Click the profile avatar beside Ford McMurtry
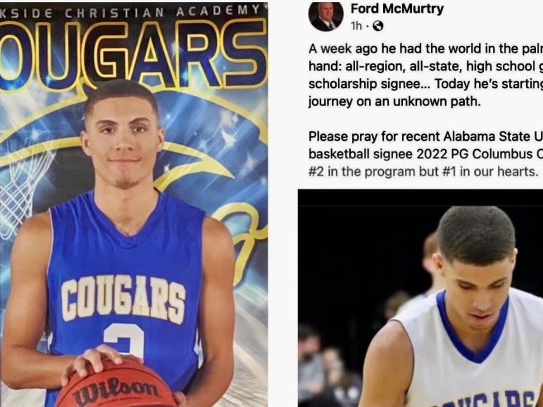 click(326, 16)
